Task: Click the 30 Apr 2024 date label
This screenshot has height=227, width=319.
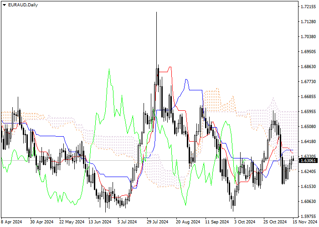Action: 42,222
